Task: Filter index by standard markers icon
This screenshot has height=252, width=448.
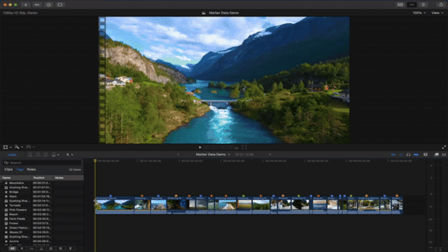Action: tap(22, 249)
